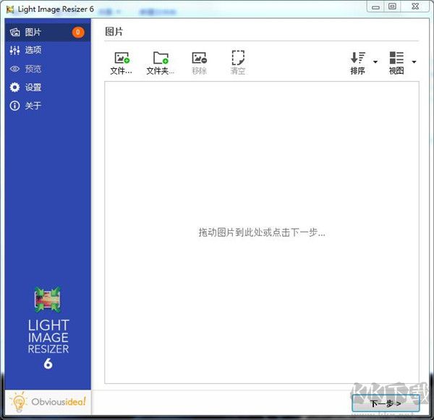Open the 设置 (Settings) sidebar tab
434x420 pixels.
click(48, 88)
